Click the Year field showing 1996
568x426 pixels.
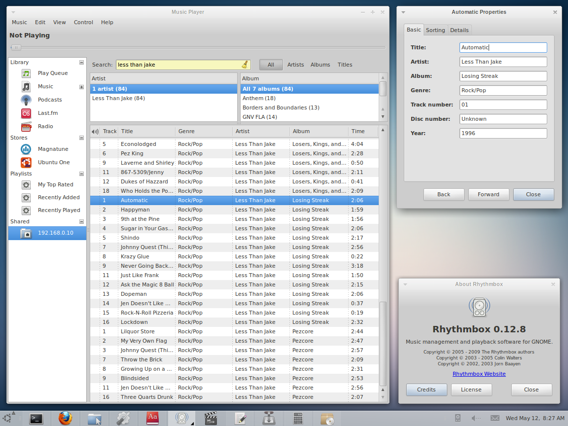[x=503, y=133]
